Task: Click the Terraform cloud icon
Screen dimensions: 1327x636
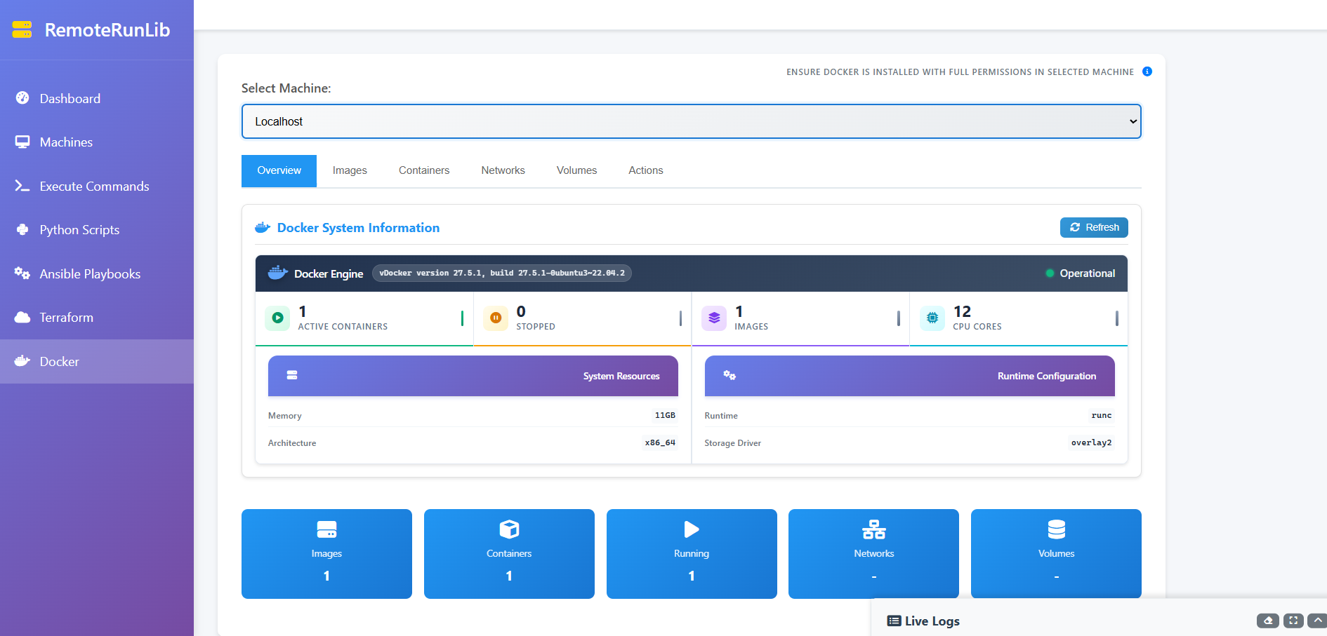Action: 22,317
